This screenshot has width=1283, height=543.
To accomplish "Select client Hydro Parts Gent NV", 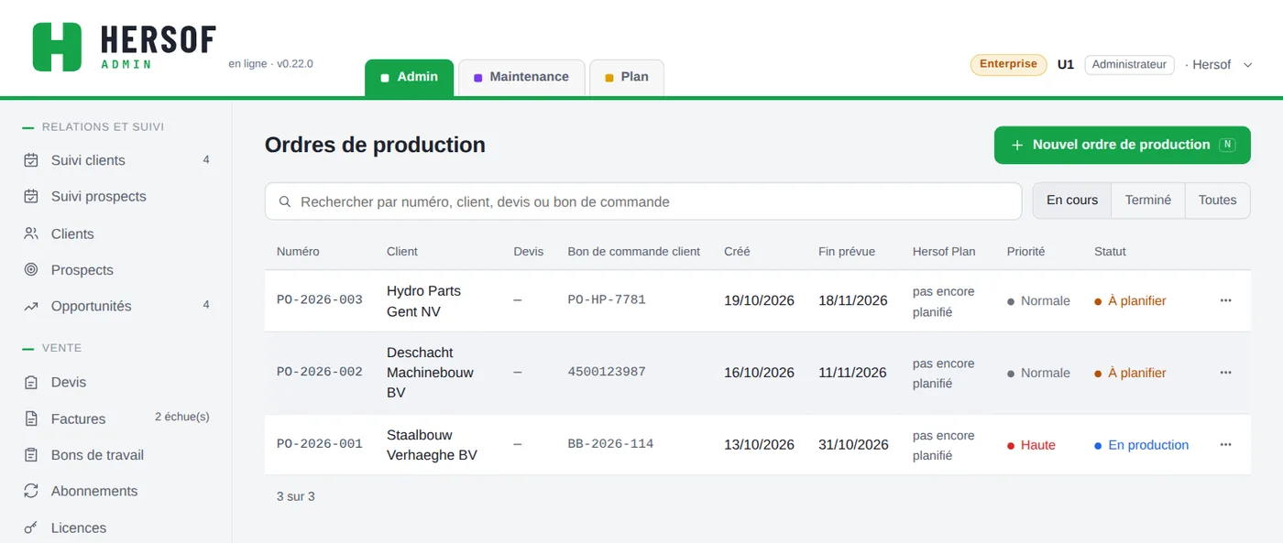I will 423,301.
